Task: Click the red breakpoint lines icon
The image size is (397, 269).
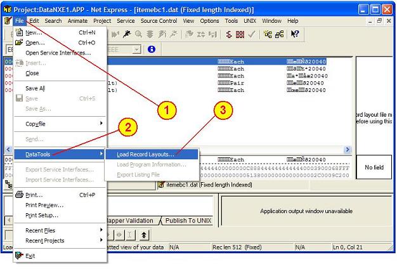Action: tap(229, 34)
